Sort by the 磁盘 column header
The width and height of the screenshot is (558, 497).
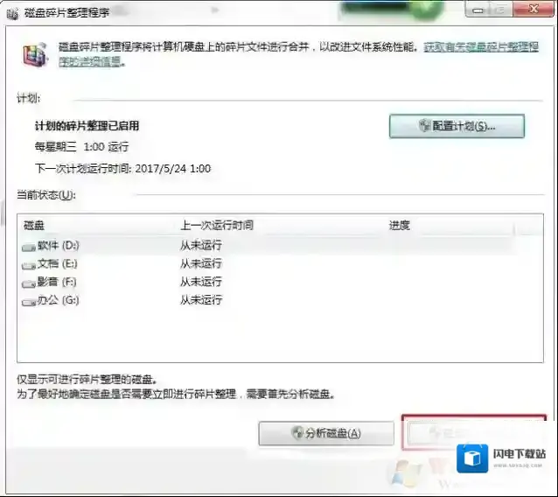click(x=33, y=226)
